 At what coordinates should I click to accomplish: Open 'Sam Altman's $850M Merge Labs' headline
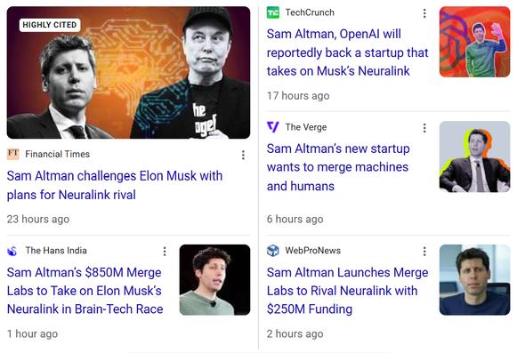point(85,291)
